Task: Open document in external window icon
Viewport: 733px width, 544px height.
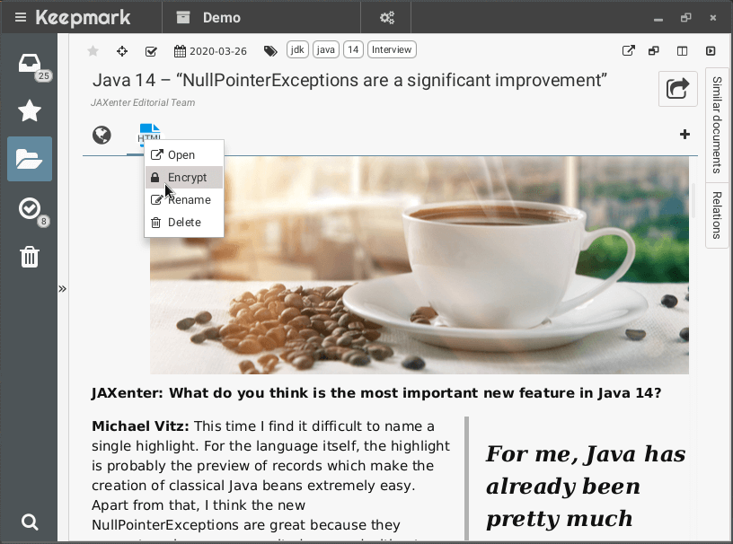Action: click(x=629, y=51)
